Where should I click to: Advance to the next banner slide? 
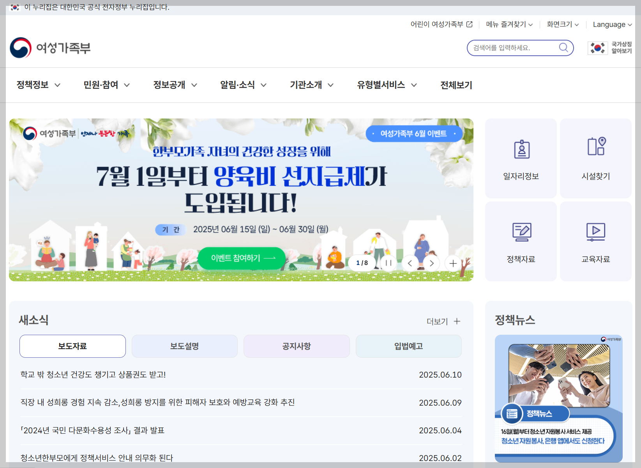(431, 263)
